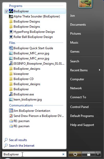Image resolution: width=104 pixels, height=159 pixels.
Task: Open the BioExplorer CD folder icon
Action: point(11,79)
